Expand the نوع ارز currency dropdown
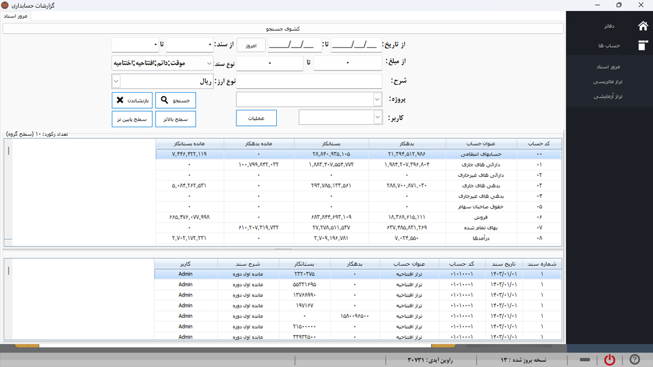 pos(116,82)
